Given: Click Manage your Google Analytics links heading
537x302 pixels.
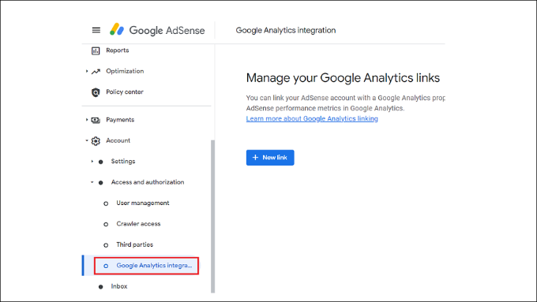Looking at the screenshot, I should 343,78.
